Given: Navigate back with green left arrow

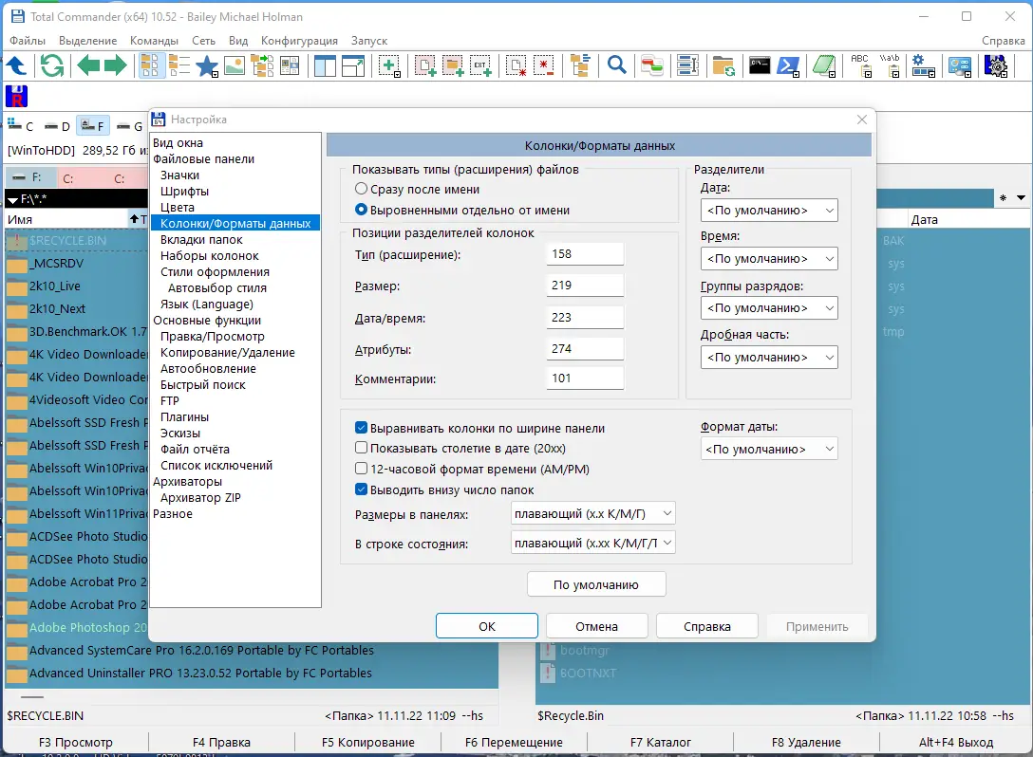Looking at the screenshot, I should click(x=88, y=65).
